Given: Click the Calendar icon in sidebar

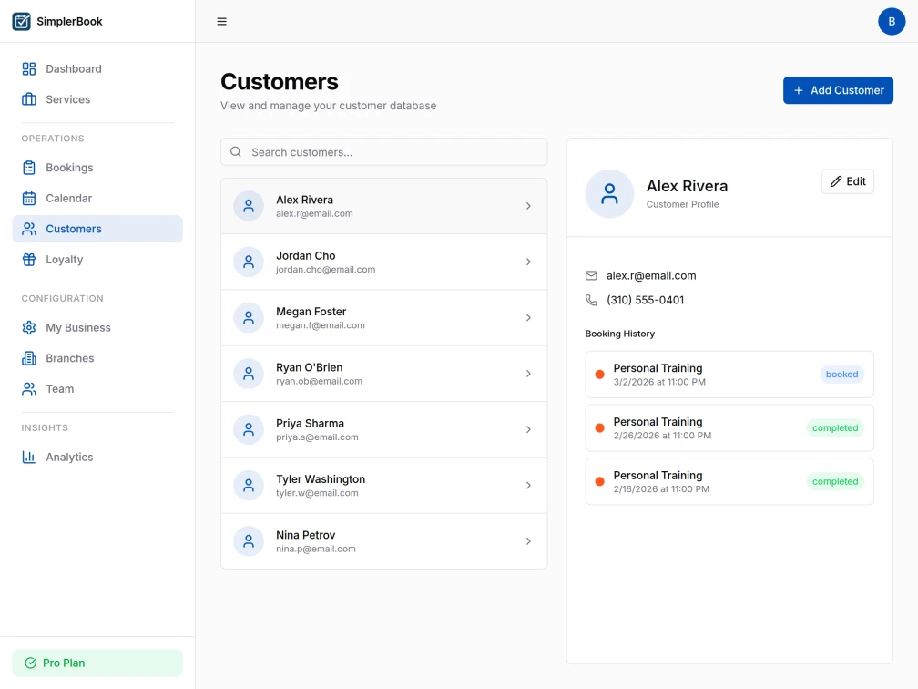Looking at the screenshot, I should click(29, 198).
